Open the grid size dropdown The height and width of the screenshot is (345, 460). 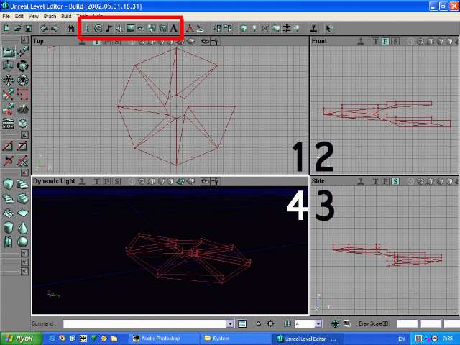pos(318,324)
